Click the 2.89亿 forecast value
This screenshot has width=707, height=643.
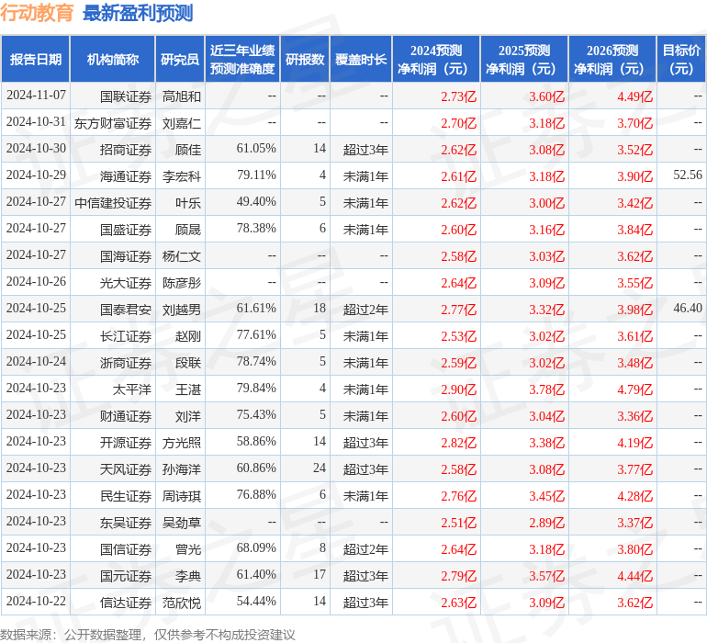[546, 522]
